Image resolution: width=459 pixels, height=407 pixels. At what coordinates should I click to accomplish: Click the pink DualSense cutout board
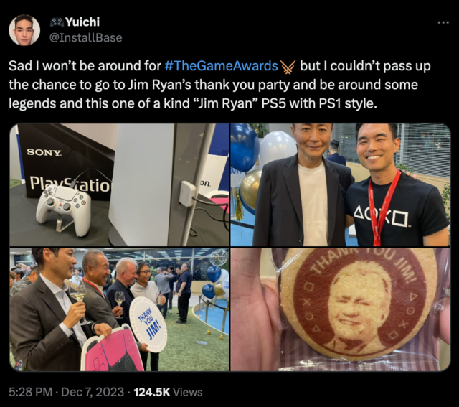[113, 350]
